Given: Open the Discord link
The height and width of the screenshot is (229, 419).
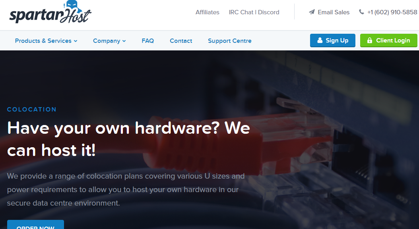Looking at the screenshot, I should click(269, 12).
